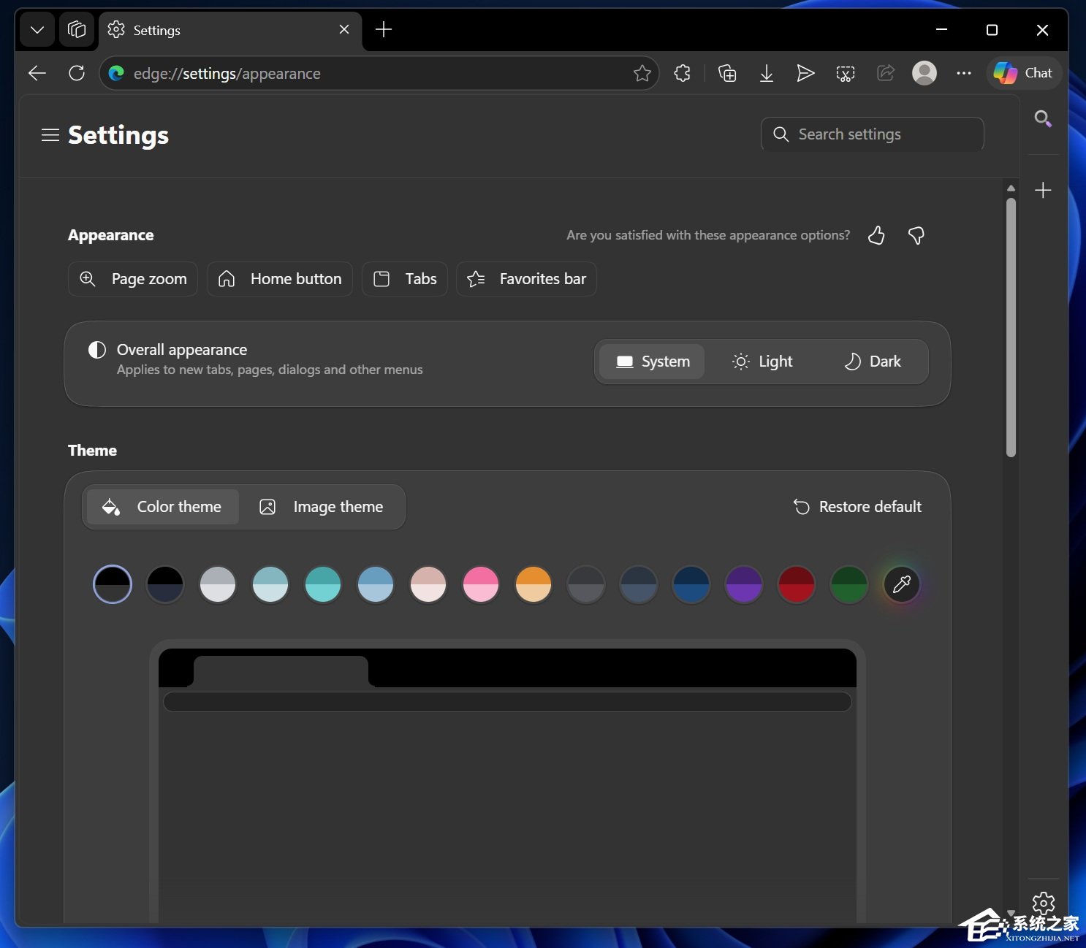The height and width of the screenshot is (948, 1086).
Task: Click "Are you satisfied with these appearance options?"
Action: (708, 235)
